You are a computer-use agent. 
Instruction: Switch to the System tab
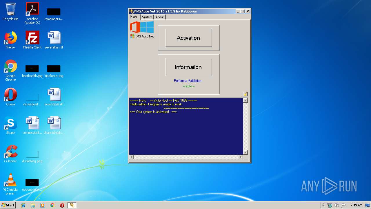pyautogui.click(x=147, y=17)
